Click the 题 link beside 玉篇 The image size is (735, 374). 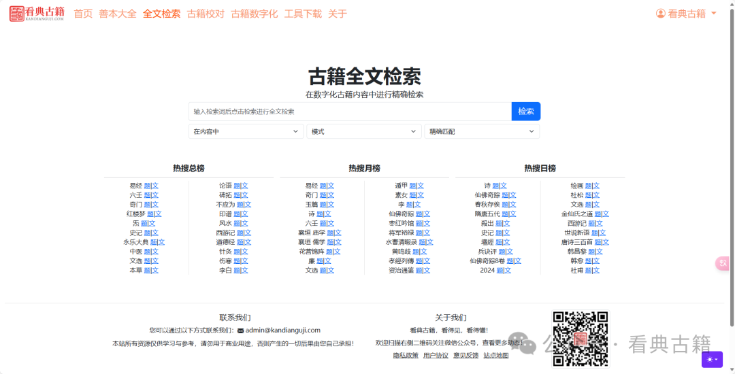(x=323, y=205)
